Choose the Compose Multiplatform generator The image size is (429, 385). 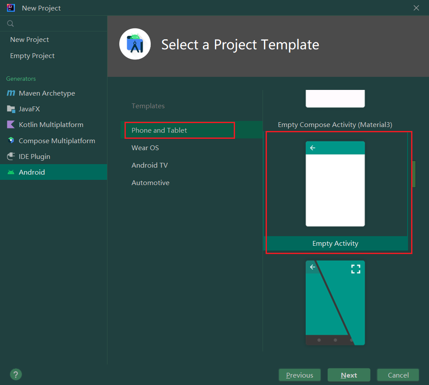(x=54, y=141)
